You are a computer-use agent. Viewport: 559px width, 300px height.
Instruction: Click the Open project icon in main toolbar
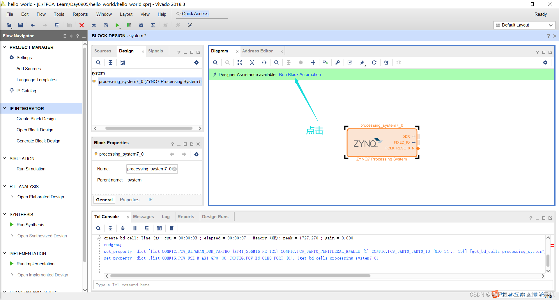point(9,25)
